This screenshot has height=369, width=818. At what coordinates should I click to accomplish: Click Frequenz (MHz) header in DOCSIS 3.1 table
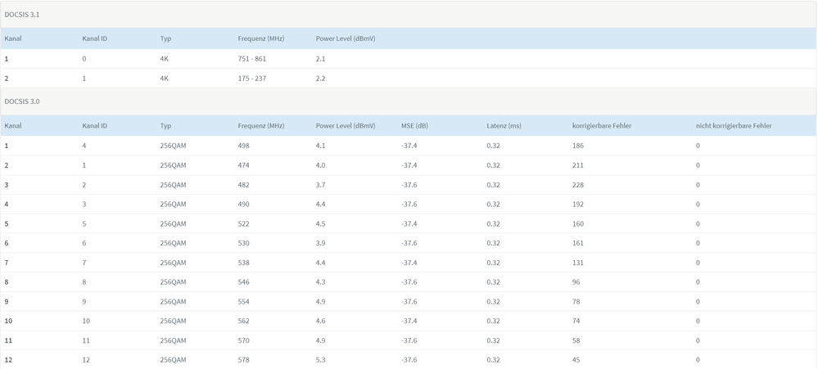tap(261, 38)
